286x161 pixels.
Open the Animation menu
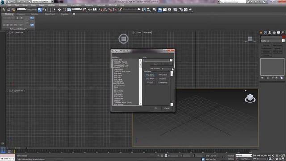coord(63,5)
